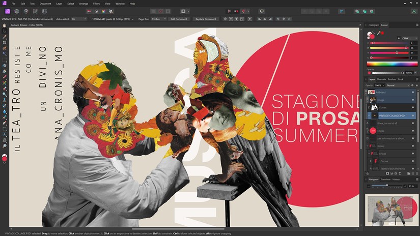Viewport: 420px width, 236px height.
Task: Click the blue alignment toolbar icon
Action: coord(342,11)
